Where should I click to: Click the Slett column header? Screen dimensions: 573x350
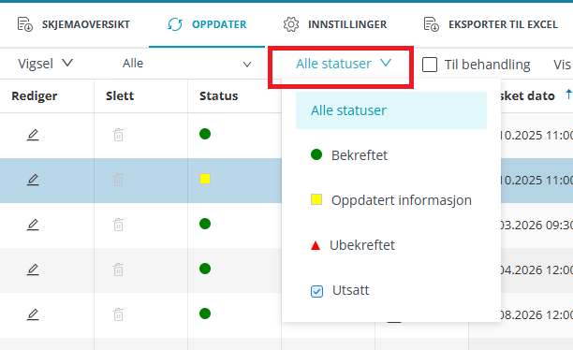click(x=120, y=96)
